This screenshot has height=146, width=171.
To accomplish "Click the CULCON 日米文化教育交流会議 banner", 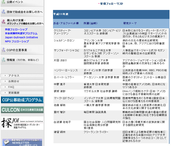I will pos(22,110).
